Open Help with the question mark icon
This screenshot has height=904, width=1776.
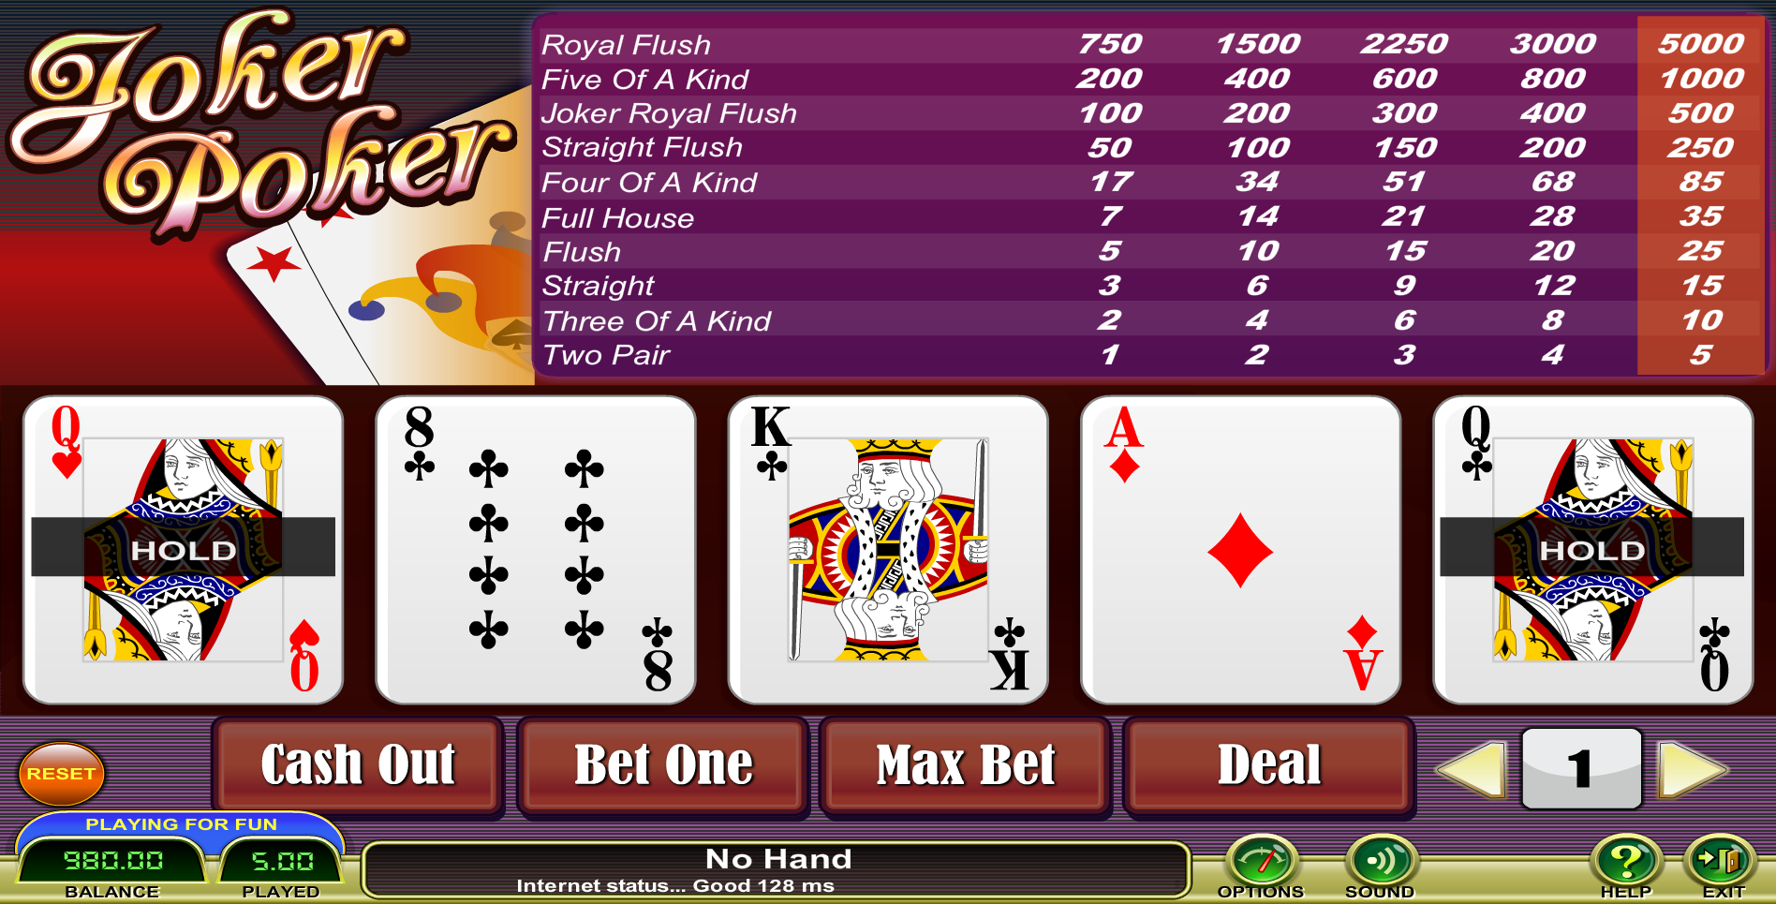pyautogui.click(x=1626, y=860)
